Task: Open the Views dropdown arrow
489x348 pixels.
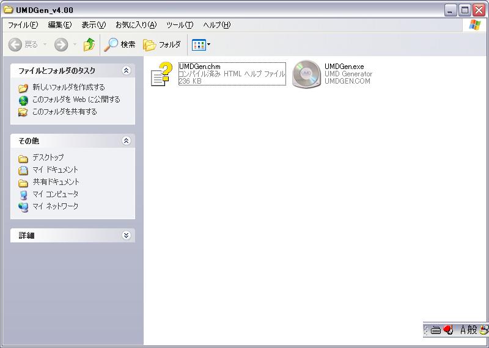Action: tap(208, 45)
